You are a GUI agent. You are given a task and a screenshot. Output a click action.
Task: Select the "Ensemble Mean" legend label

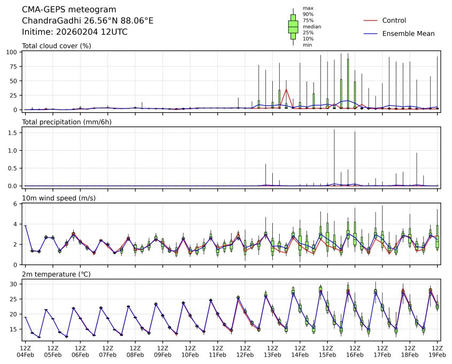click(x=408, y=33)
